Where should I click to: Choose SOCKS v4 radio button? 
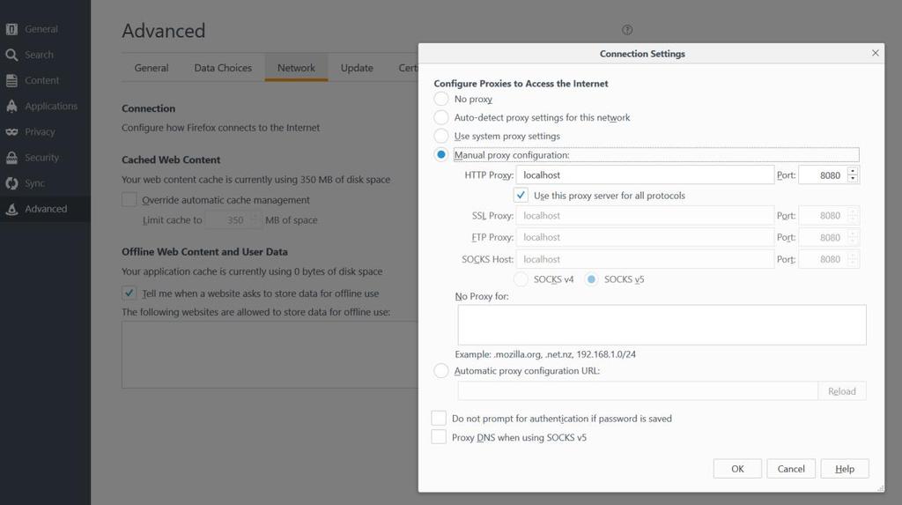pos(521,279)
